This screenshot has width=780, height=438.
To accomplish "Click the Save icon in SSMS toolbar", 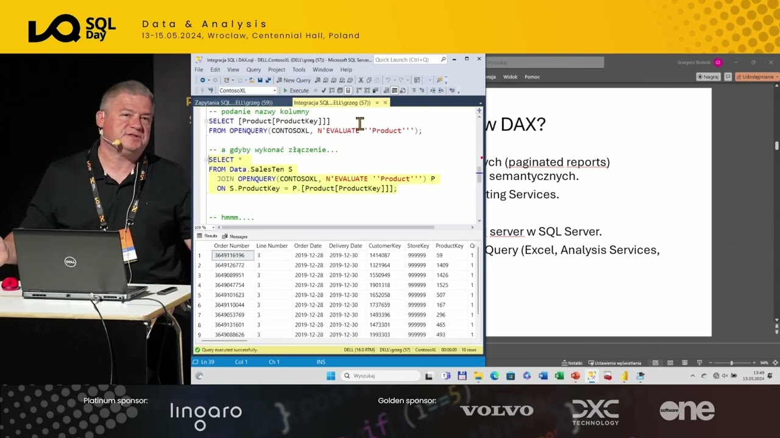I will (260, 80).
